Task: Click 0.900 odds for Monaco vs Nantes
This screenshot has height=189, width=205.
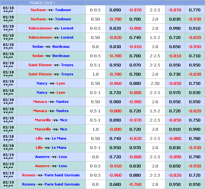Action: [115, 102]
